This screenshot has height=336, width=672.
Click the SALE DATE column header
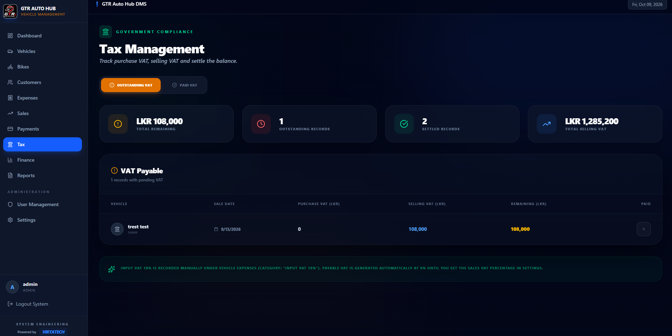(224, 204)
